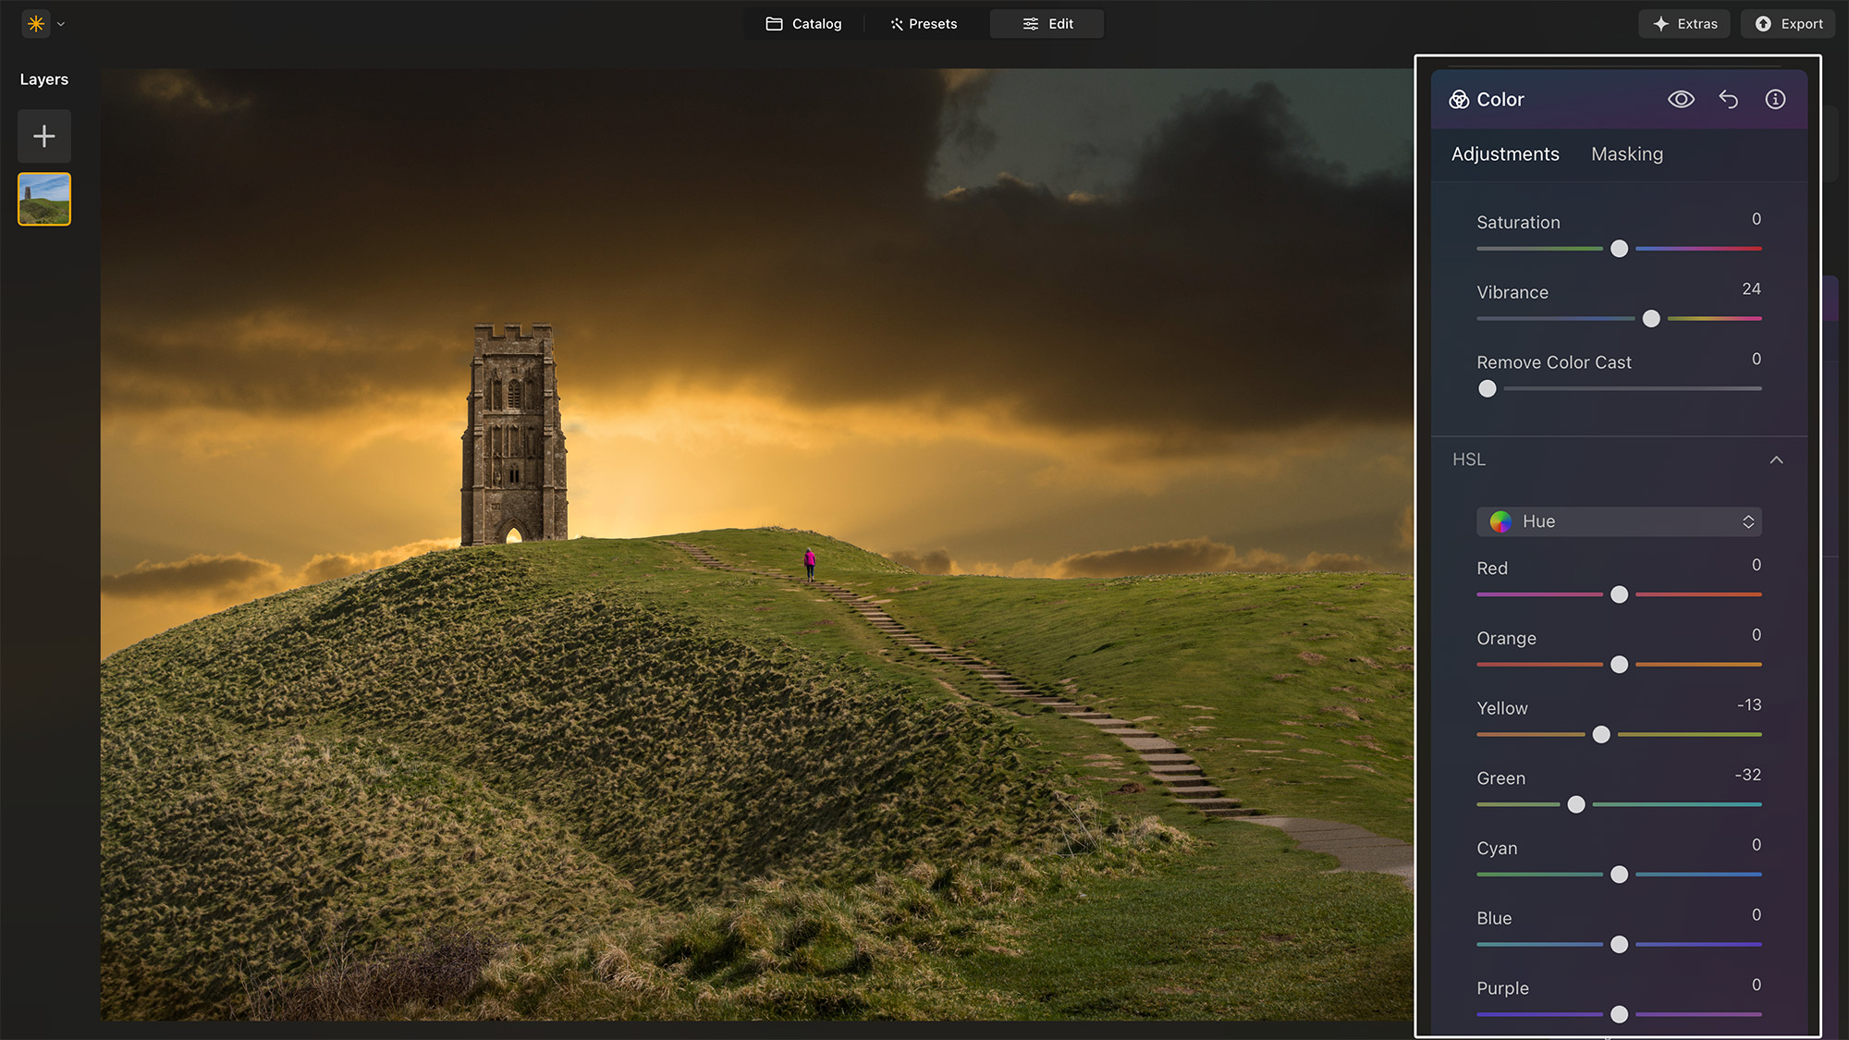Image resolution: width=1849 pixels, height=1040 pixels.
Task: Click the Cyan hue slider handle
Action: coord(1619,875)
